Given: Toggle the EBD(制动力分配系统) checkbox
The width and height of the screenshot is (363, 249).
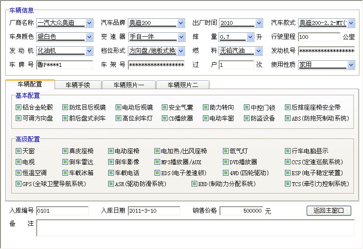Looking at the screenshot, I should [194, 184].
